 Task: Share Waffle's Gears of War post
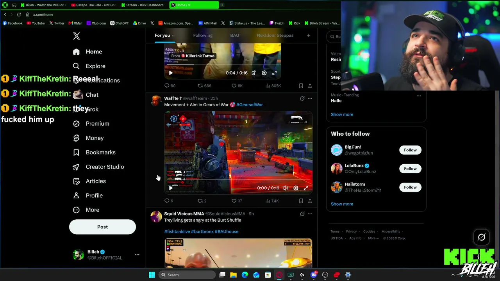(310, 201)
